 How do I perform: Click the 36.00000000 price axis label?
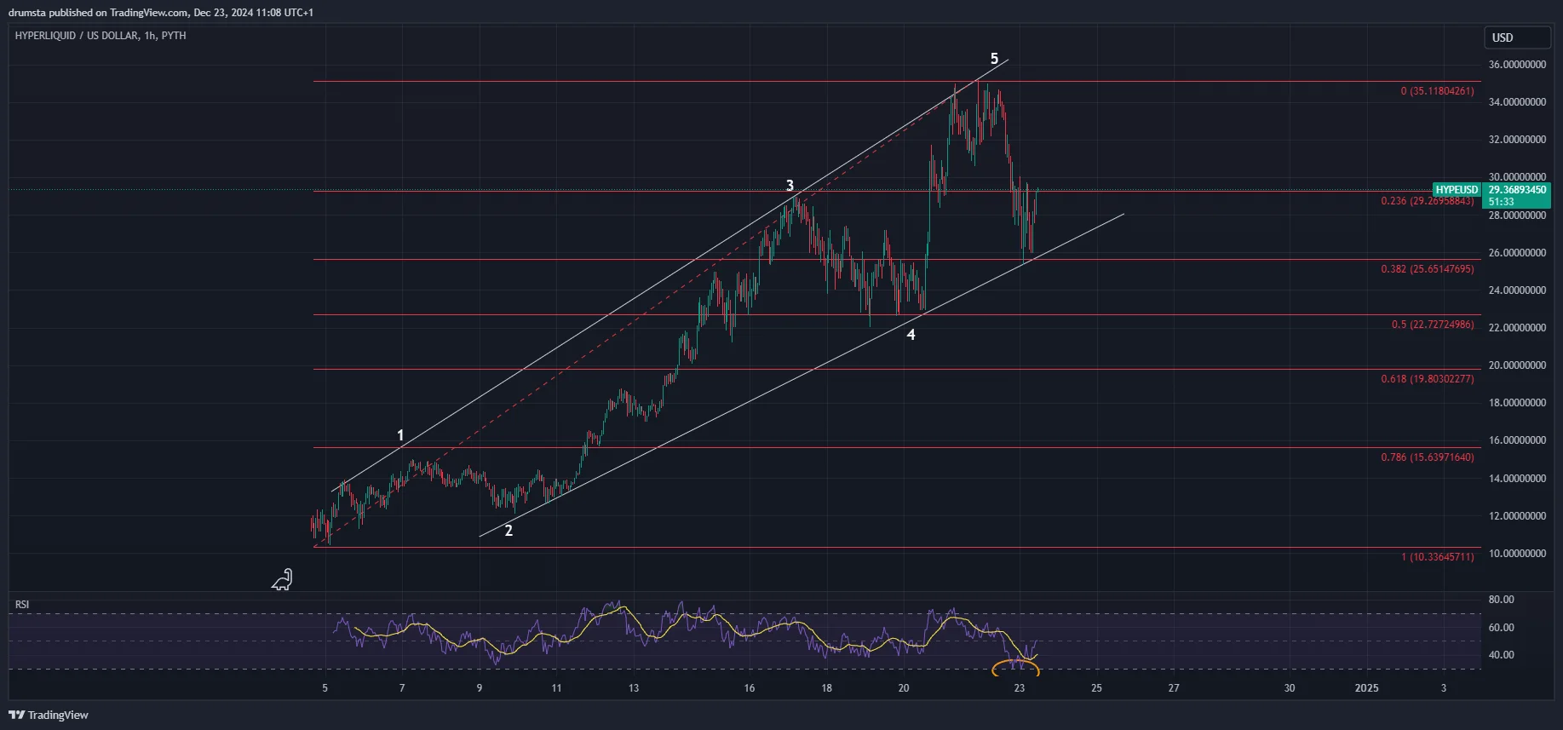pos(1517,65)
